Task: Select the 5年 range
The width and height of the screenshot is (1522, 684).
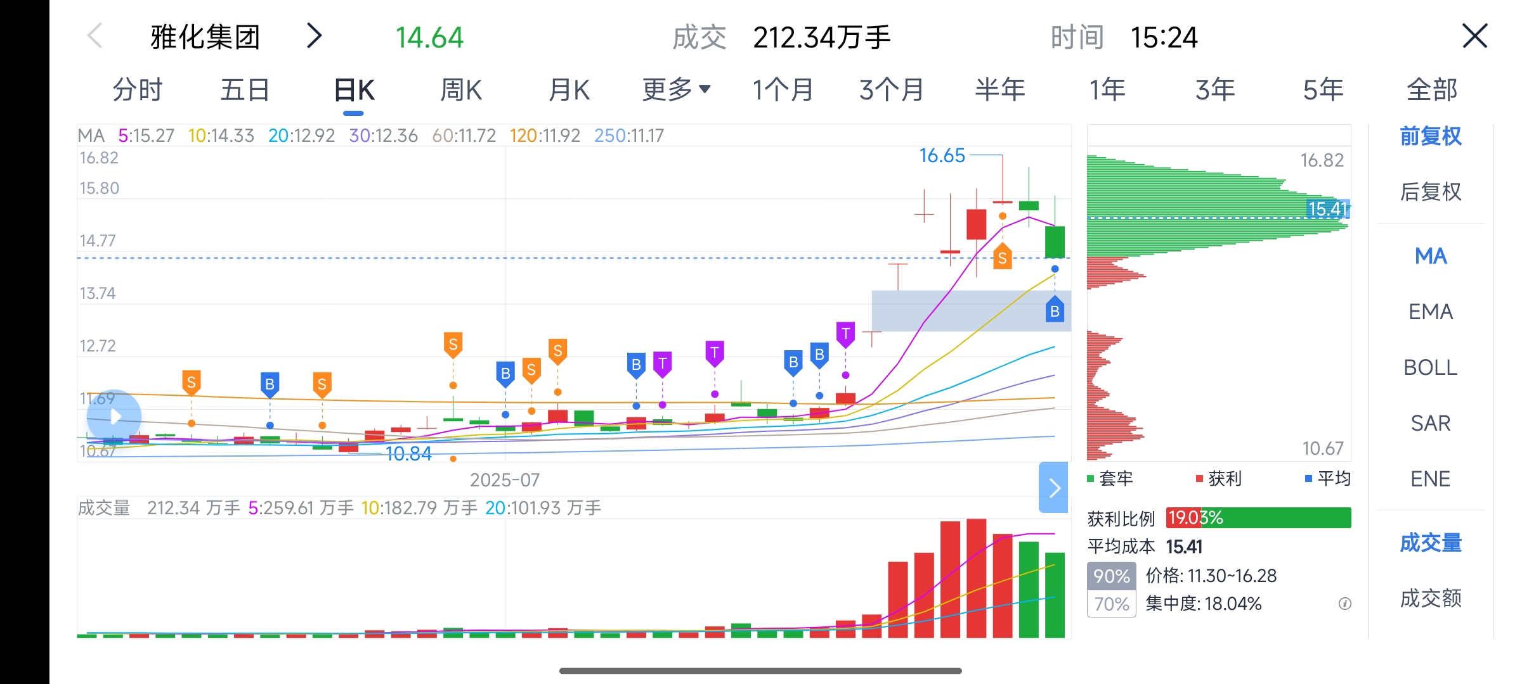Action: (x=1324, y=89)
